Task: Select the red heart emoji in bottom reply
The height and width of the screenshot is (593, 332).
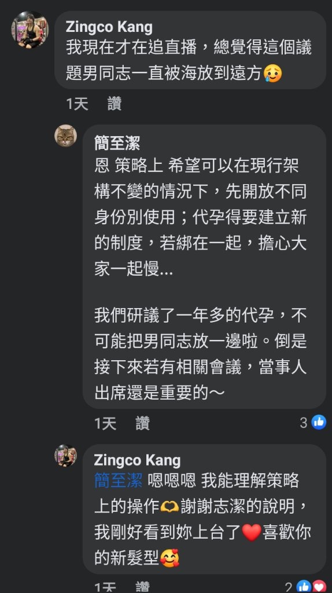Action: 251,533
